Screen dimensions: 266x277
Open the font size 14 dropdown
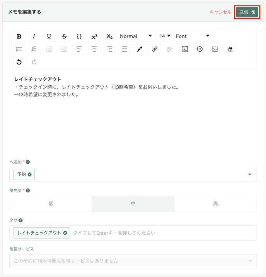(x=165, y=36)
